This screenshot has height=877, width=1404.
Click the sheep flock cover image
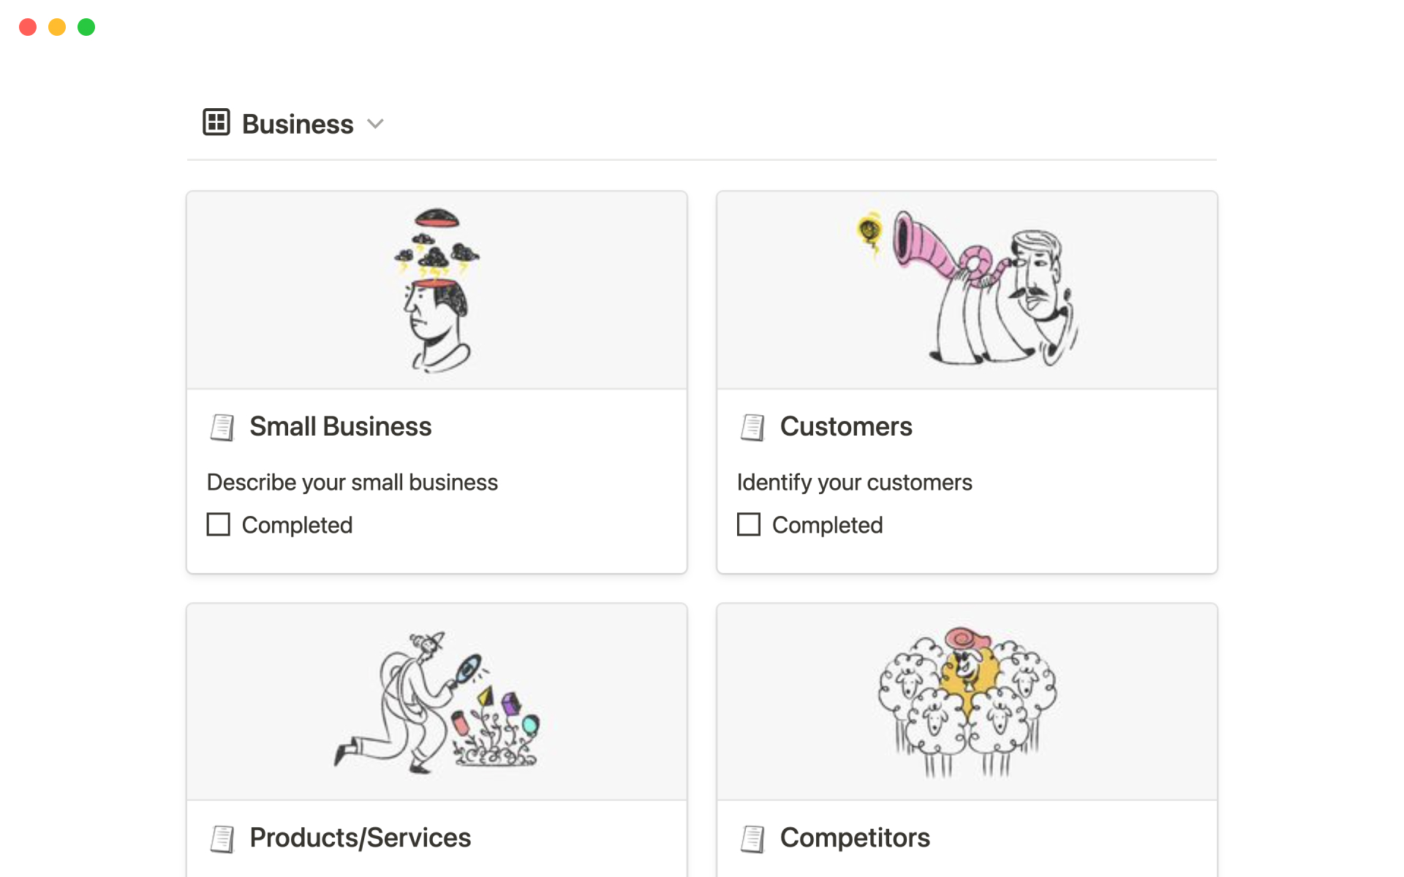[x=967, y=702]
